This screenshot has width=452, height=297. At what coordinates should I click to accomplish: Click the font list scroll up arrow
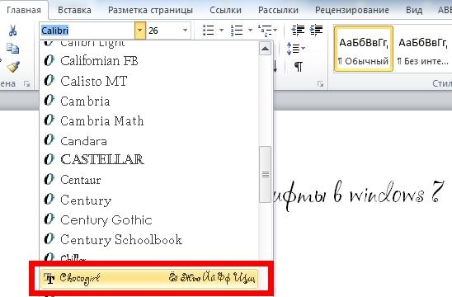266,49
